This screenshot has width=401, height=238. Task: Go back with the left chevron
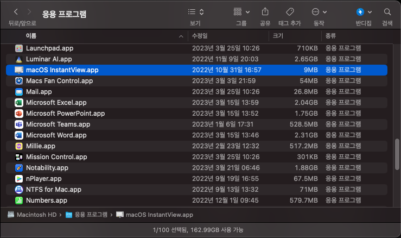(x=16, y=12)
